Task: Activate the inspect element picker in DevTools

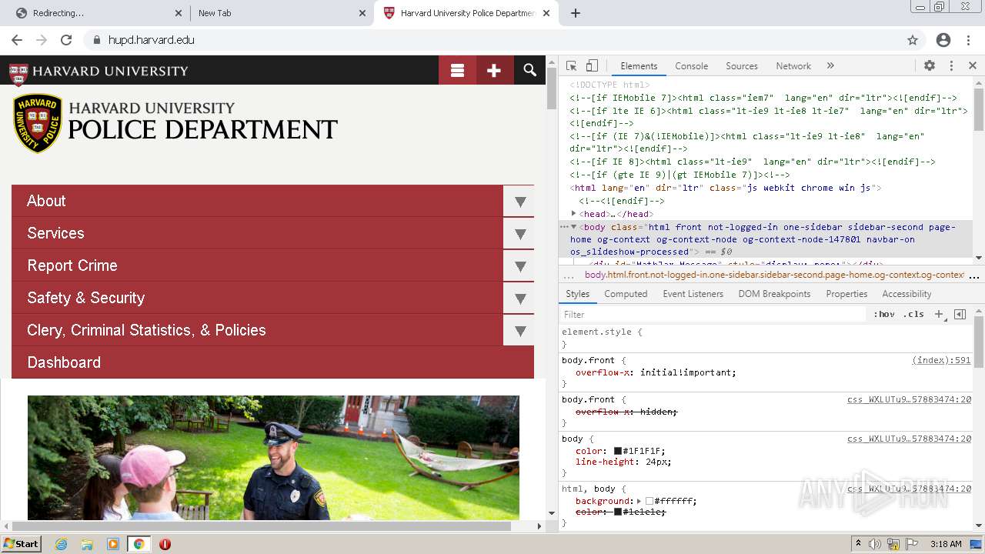Action: click(571, 66)
